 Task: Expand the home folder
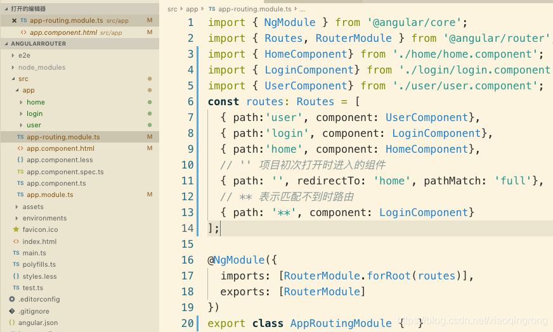pos(21,102)
